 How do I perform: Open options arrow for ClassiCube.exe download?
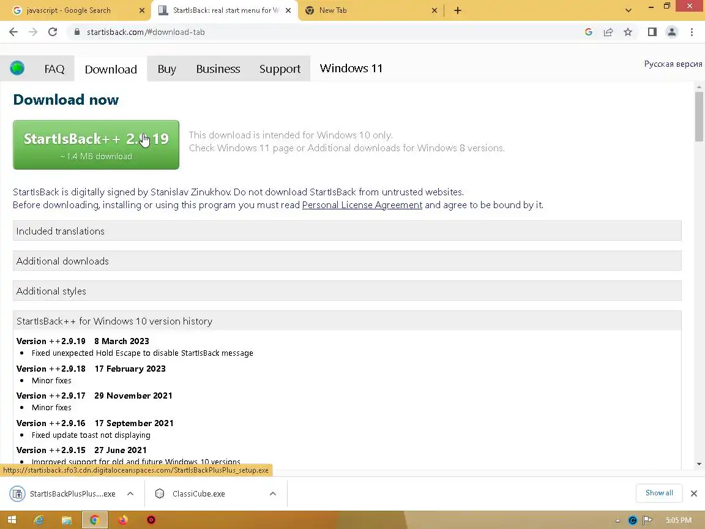click(273, 493)
